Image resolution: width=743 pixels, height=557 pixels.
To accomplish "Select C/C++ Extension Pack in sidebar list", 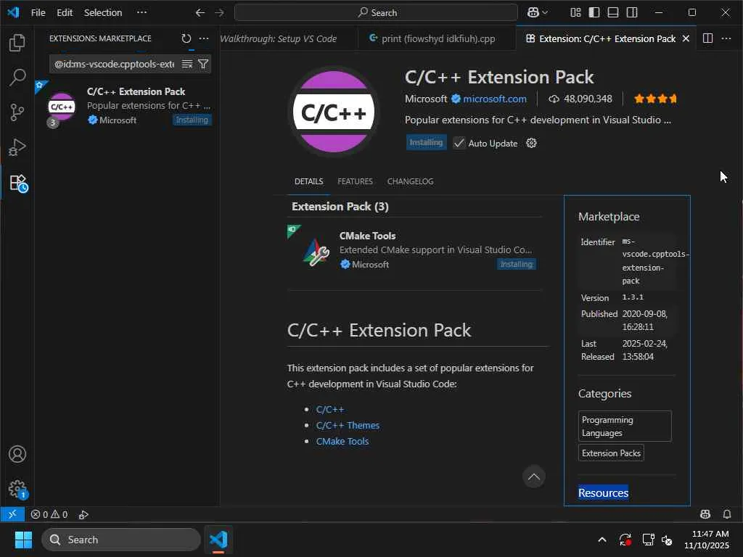I will coord(127,106).
